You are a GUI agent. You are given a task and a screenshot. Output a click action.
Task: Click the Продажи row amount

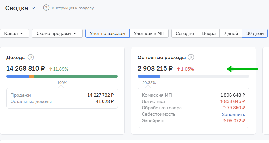pos(101,95)
